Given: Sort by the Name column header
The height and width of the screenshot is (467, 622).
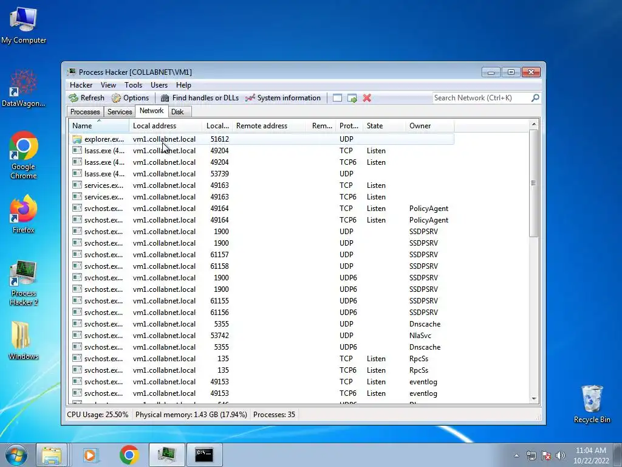Looking at the screenshot, I should [99, 126].
